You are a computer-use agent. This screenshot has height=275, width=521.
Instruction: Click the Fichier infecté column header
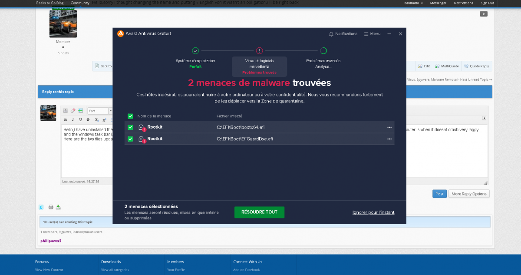(229, 116)
